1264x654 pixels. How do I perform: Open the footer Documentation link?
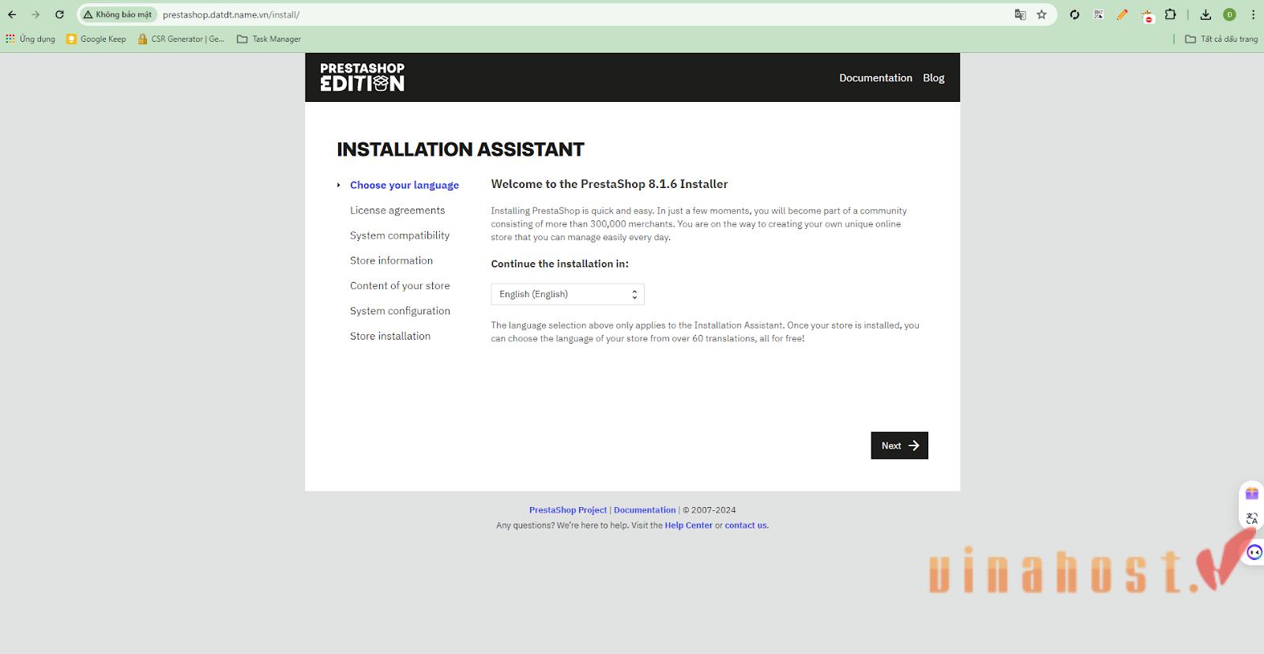point(645,510)
